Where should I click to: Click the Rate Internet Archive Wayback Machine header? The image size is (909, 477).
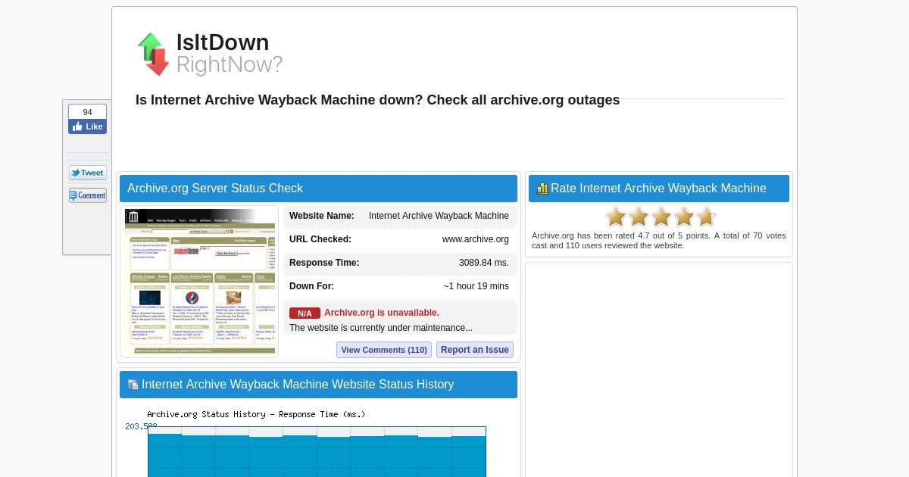coord(659,189)
